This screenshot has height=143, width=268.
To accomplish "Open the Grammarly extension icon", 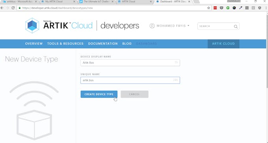I will 228,8.
